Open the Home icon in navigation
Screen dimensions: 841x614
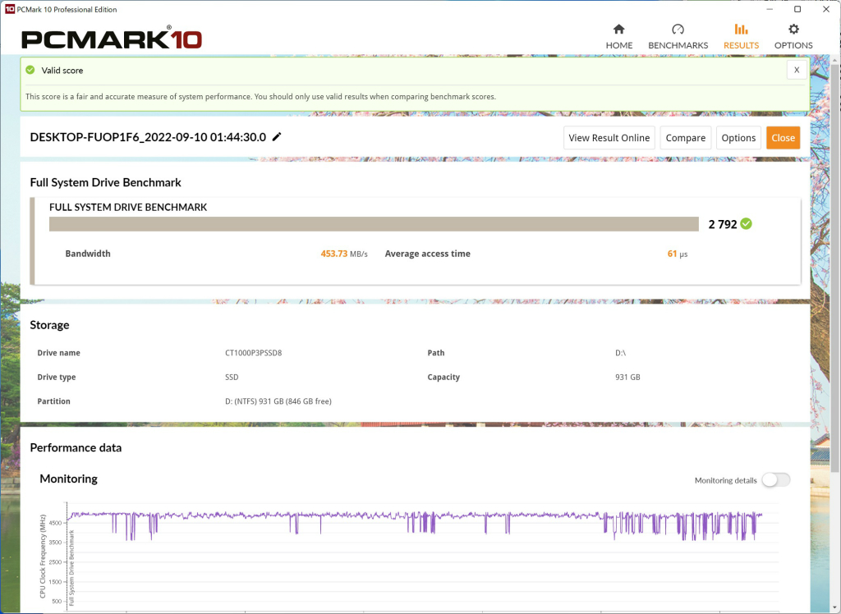619,29
